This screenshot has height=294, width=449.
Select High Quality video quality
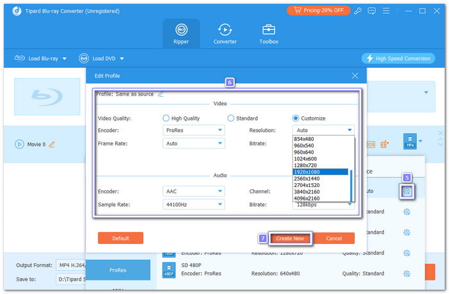tap(165, 118)
